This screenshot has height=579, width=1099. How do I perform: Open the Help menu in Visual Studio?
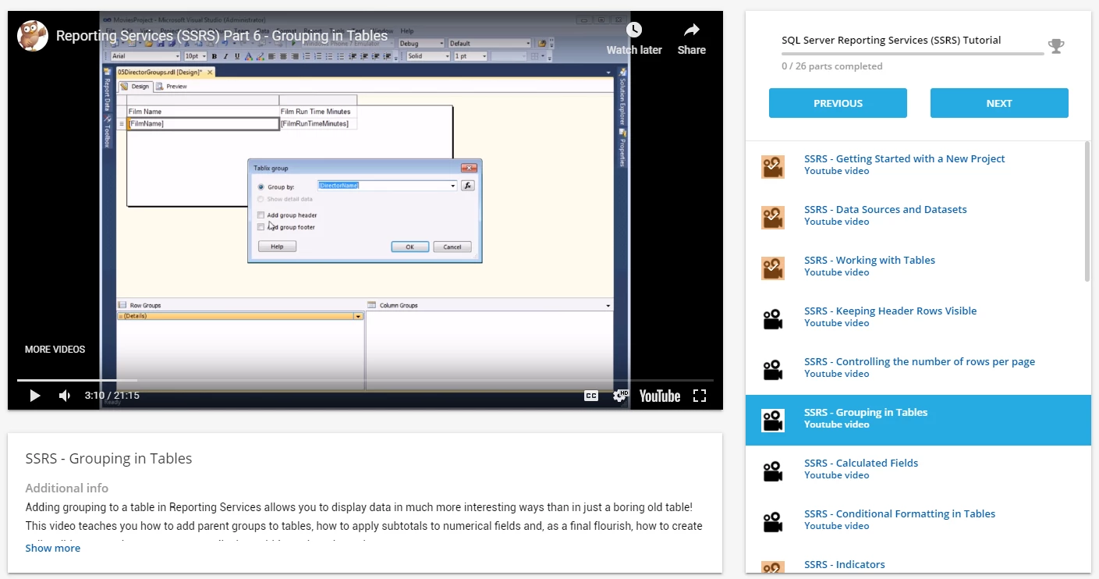(407, 31)
